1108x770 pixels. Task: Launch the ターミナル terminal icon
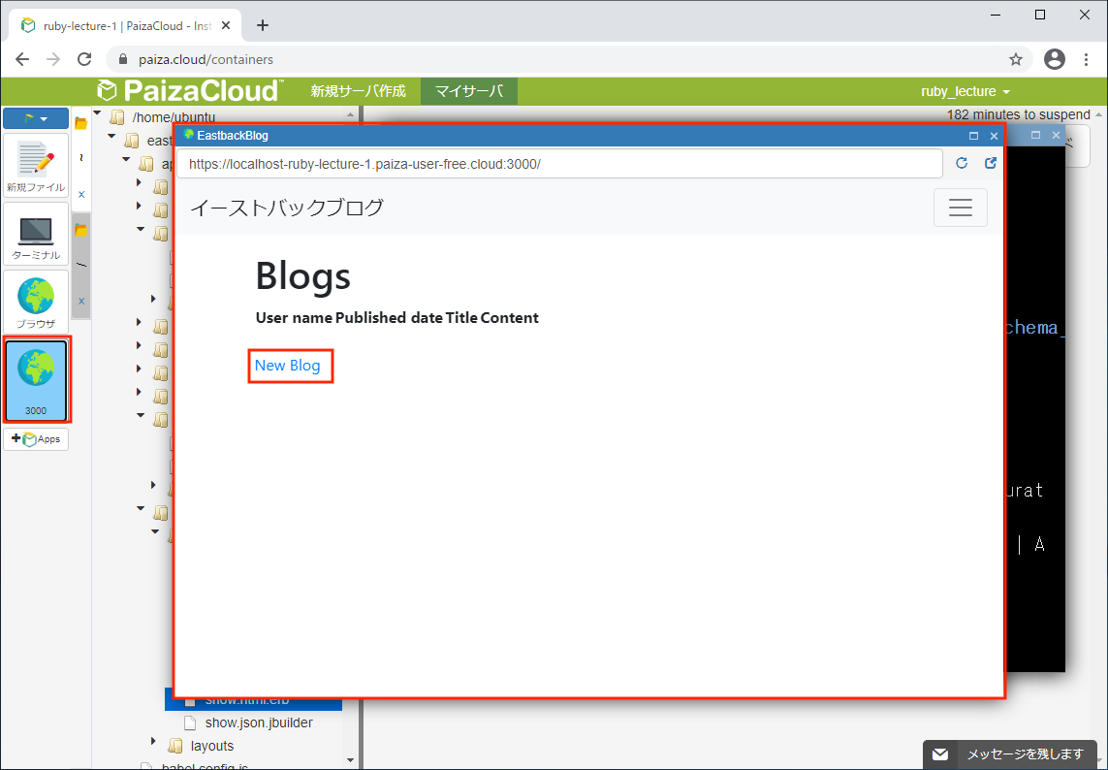tap(36, 234)
